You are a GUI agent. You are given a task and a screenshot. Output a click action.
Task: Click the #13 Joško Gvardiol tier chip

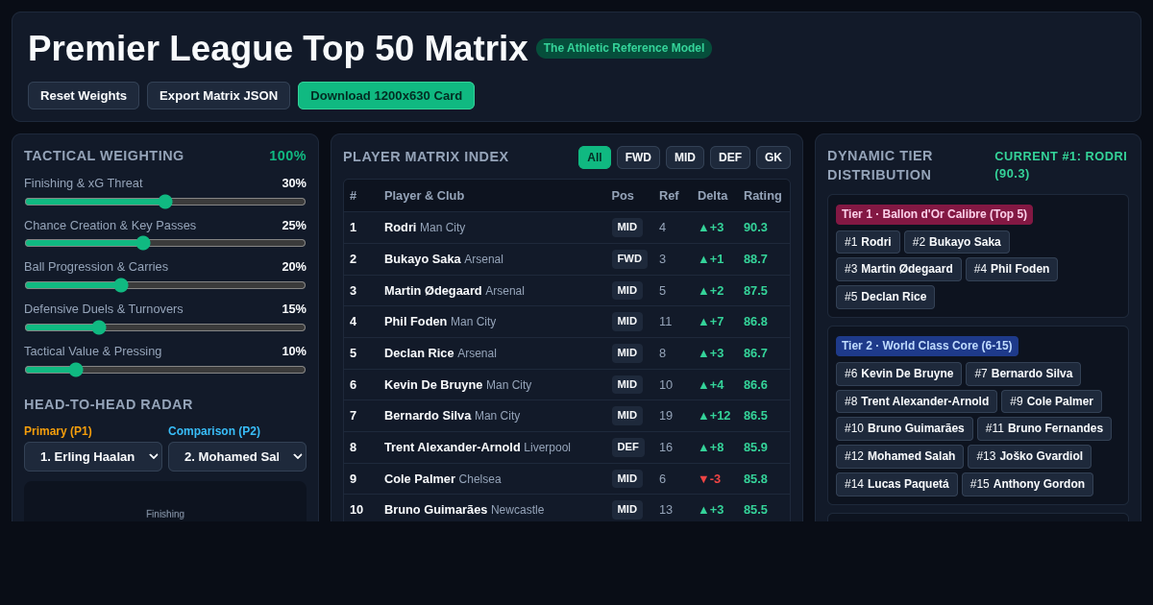[1029, 456]
